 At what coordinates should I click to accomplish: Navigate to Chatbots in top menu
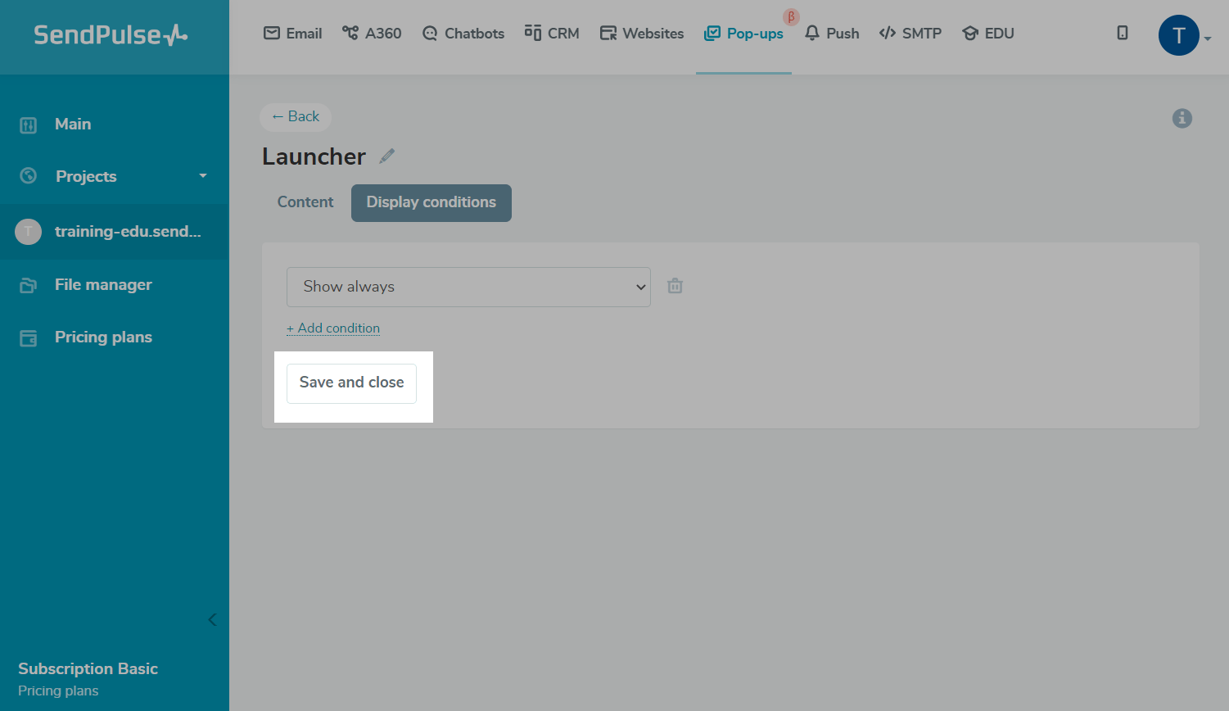pos(463,34)
